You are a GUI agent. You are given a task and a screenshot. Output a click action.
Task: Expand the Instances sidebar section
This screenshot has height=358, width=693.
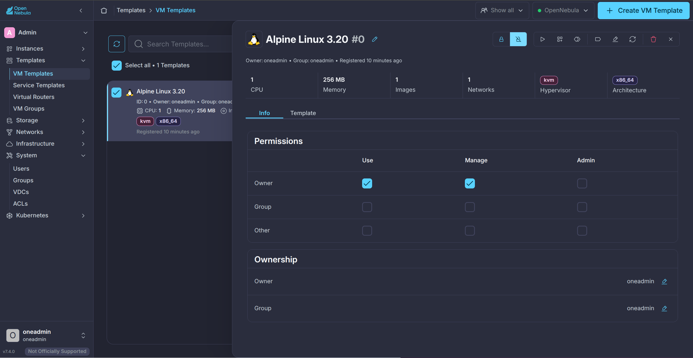click(x=47, y=49)
